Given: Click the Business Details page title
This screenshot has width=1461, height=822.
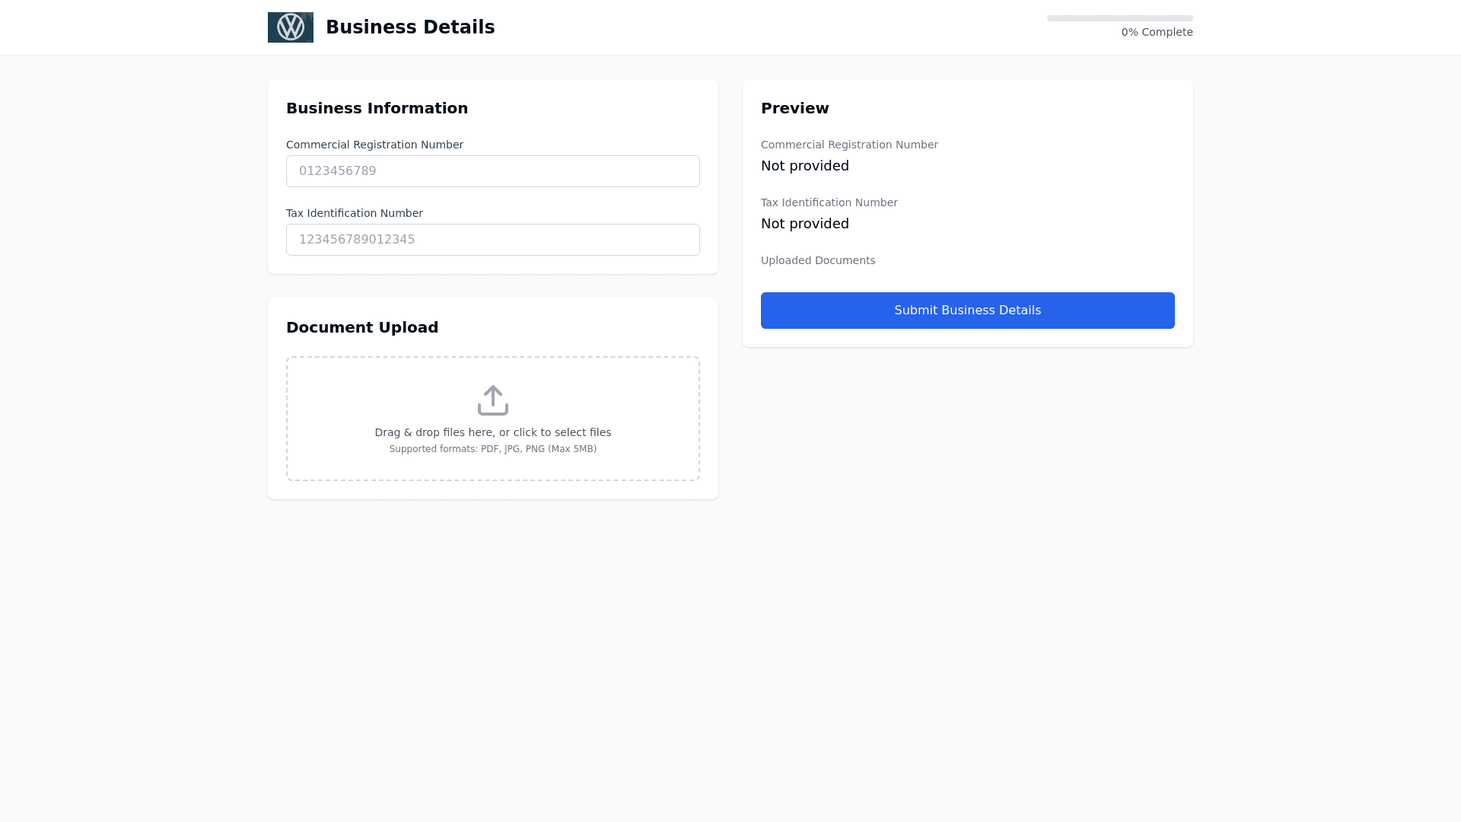Looking at the screenshot, I should click(410, 27).
